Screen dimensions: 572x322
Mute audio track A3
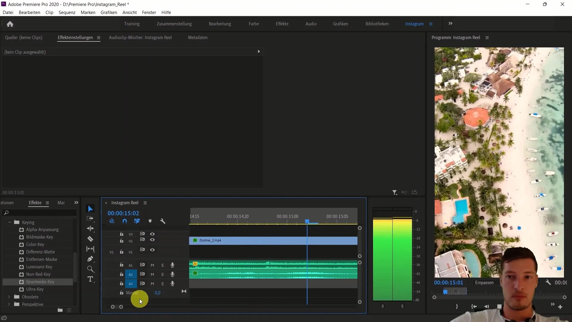point(152,284)
